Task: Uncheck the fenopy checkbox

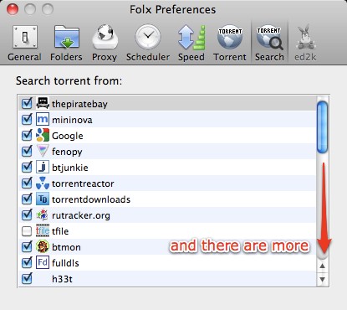Action: (27, 152)
